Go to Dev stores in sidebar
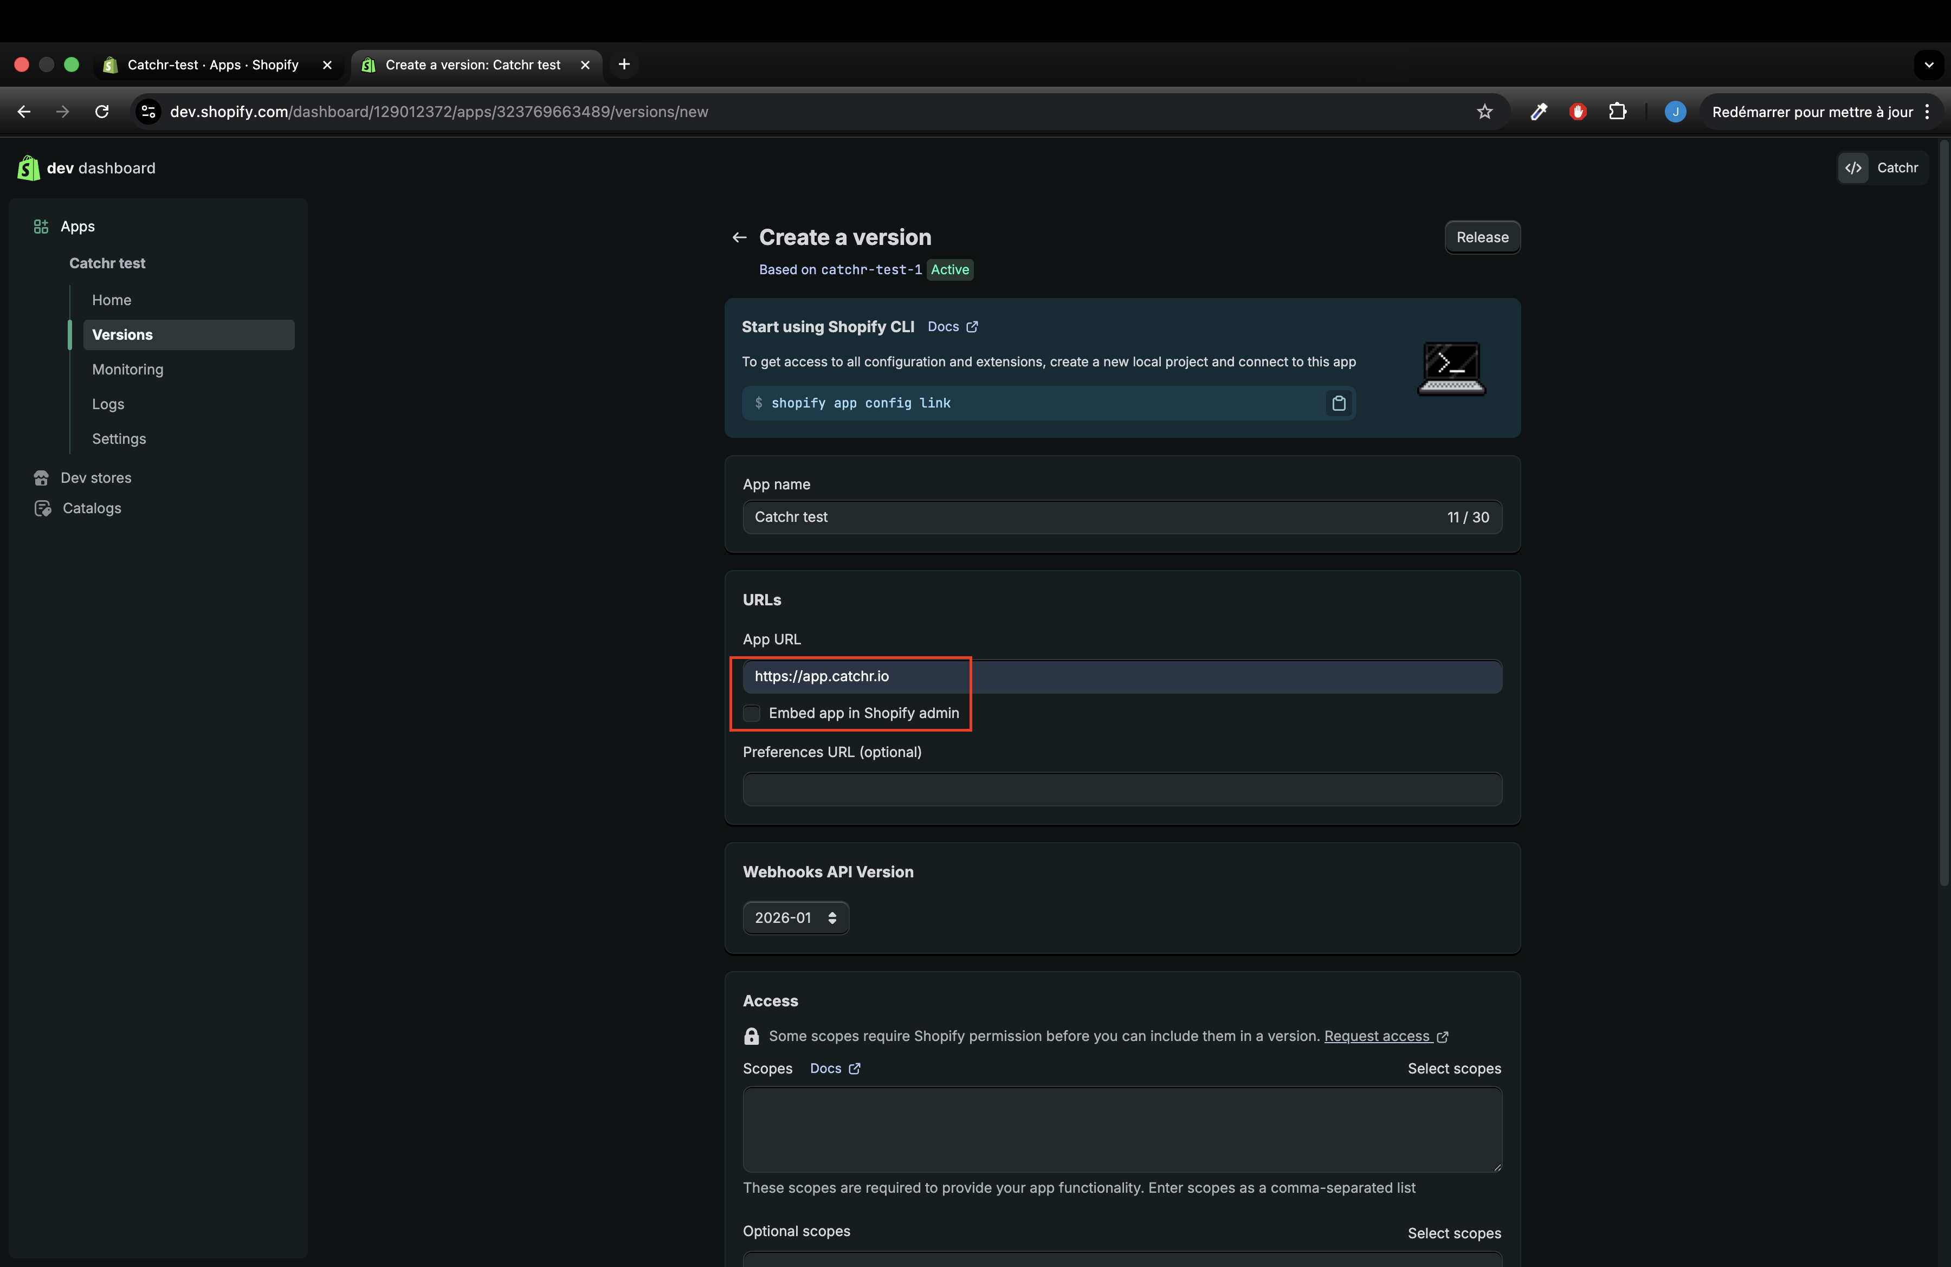The height and width of the screenshot is (1267, 1951). pos(96,478)
